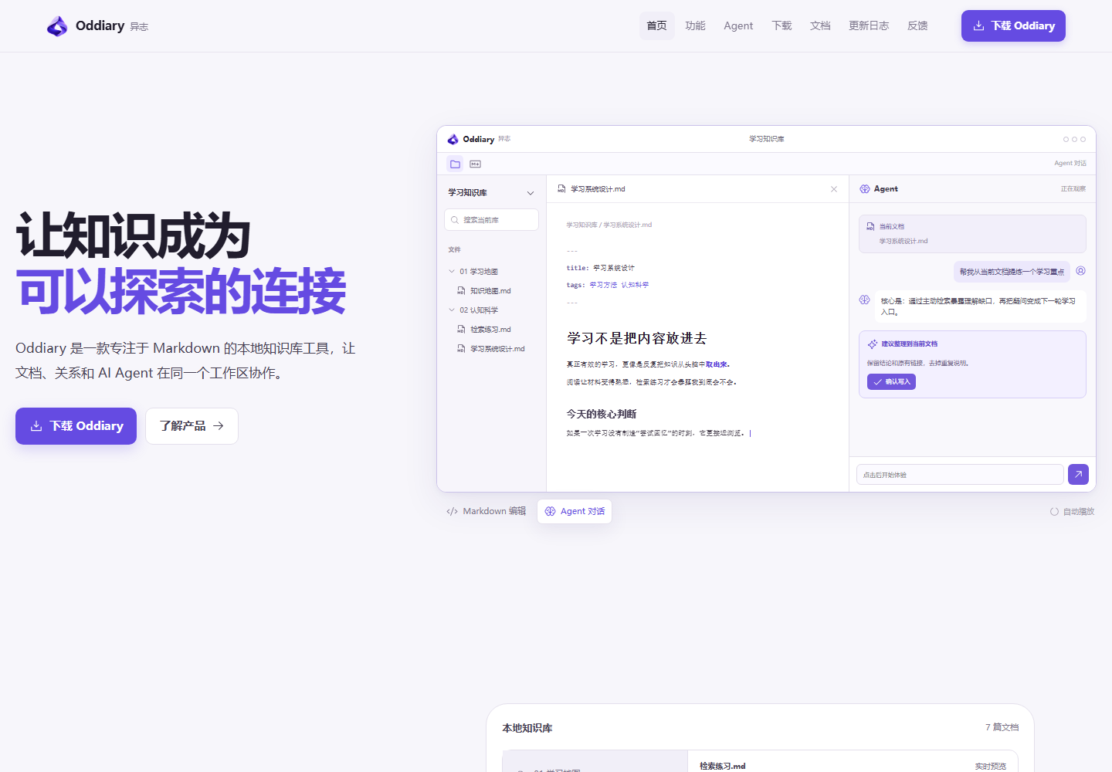This screenshot has height=772, width=1112.
Task: Open the 反馈 nav link
Action: (x=917, y=25)
